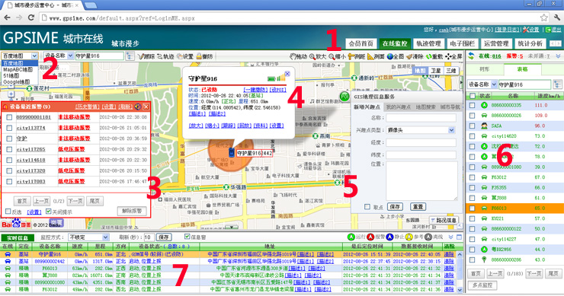The height and width of the screenshot is (296, 564).
Task: Click the browser reload button
Action: pyautogui.click(x=31, y=18)
